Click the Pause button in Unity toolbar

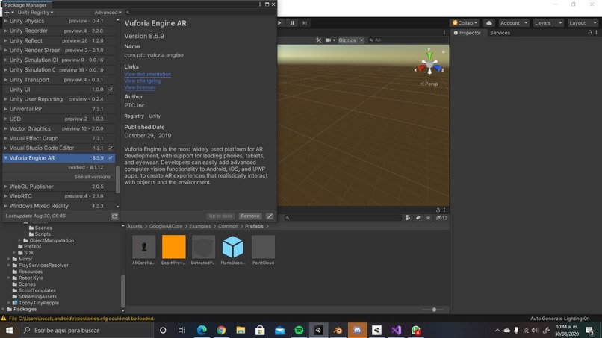(x=292, y=23)
